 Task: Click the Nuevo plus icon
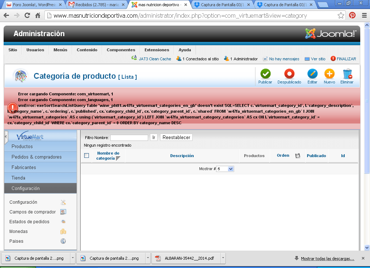click(x=330, y=74)
